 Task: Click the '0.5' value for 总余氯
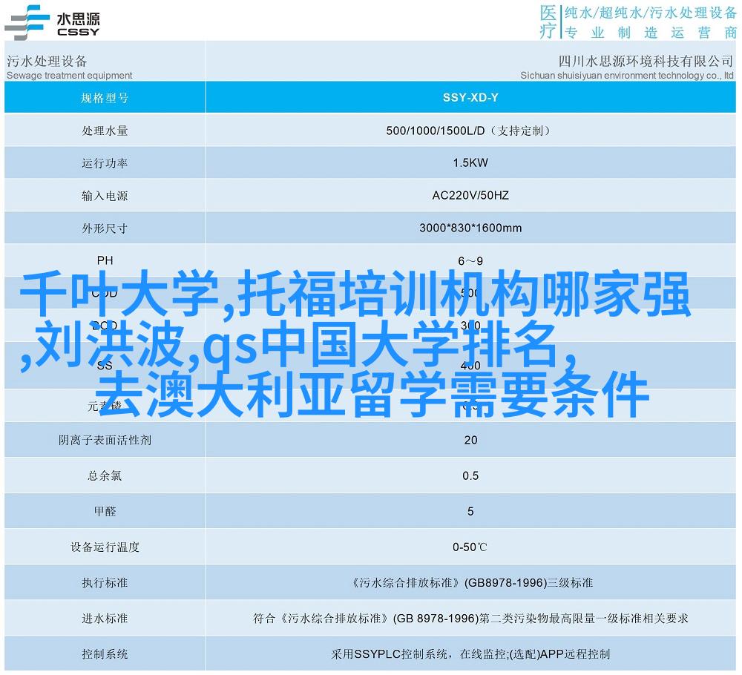(x=470, y=475)
